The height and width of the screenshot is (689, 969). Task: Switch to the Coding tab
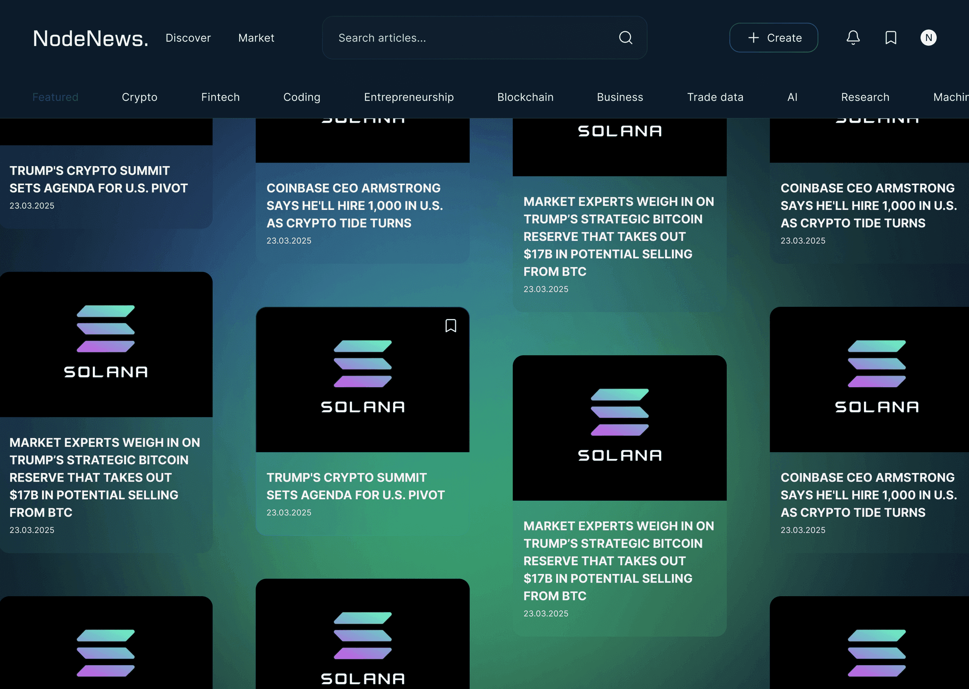point(302,97)
